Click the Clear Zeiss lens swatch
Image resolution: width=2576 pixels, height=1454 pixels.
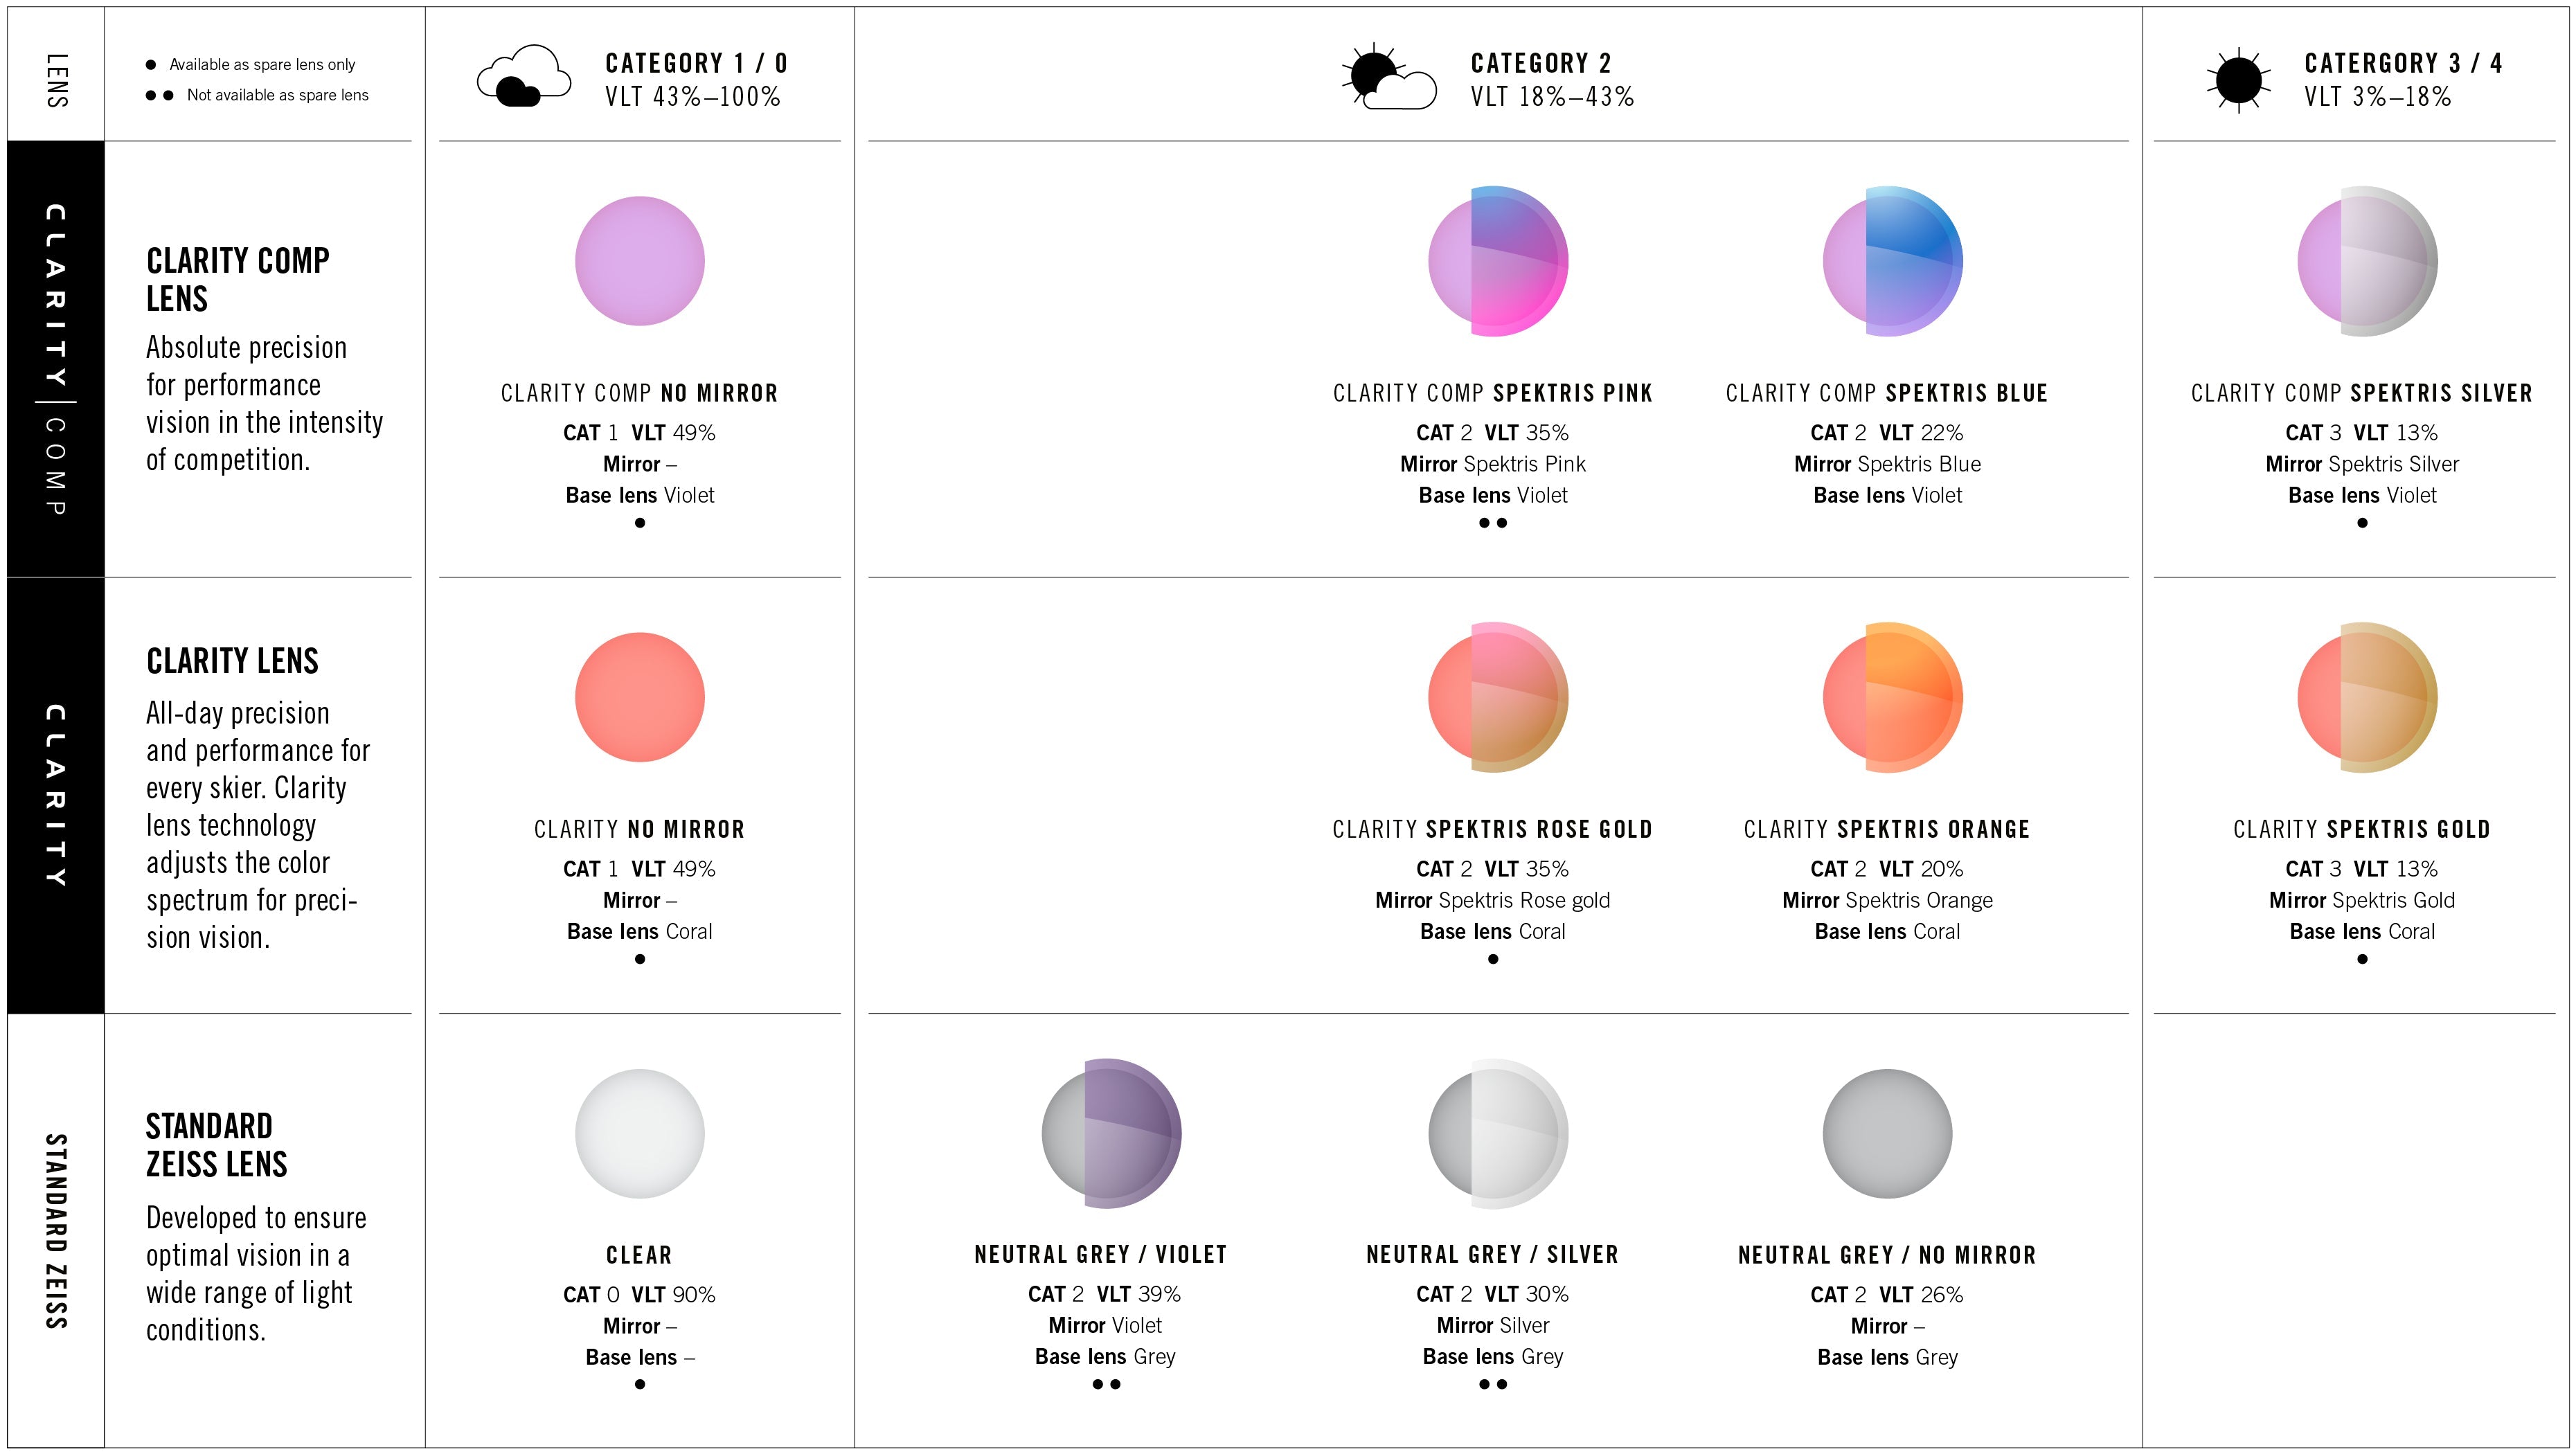point(640,1133)
